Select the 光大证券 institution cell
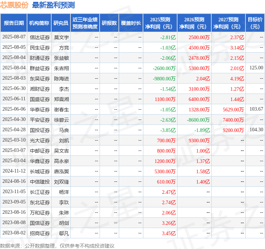 pyautogui.click(x=40, y=141)
